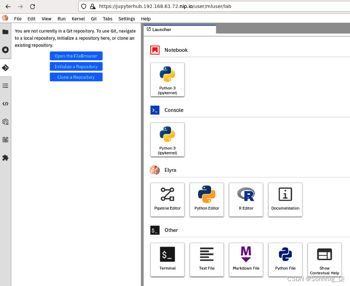Click the browser URL address field

click(214, 6)
